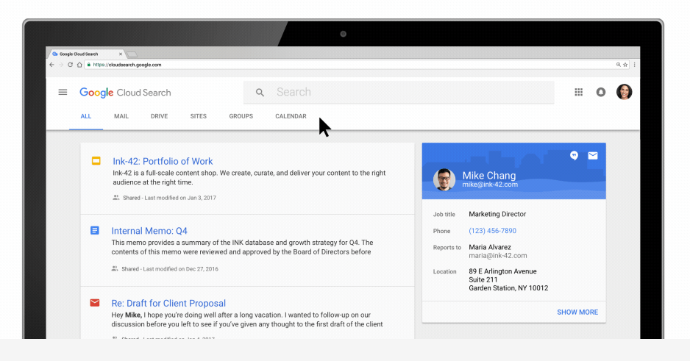Open Re: Draft for Client Proposal
The width and height of the screenshot is (690, 361).
(168, 304)
